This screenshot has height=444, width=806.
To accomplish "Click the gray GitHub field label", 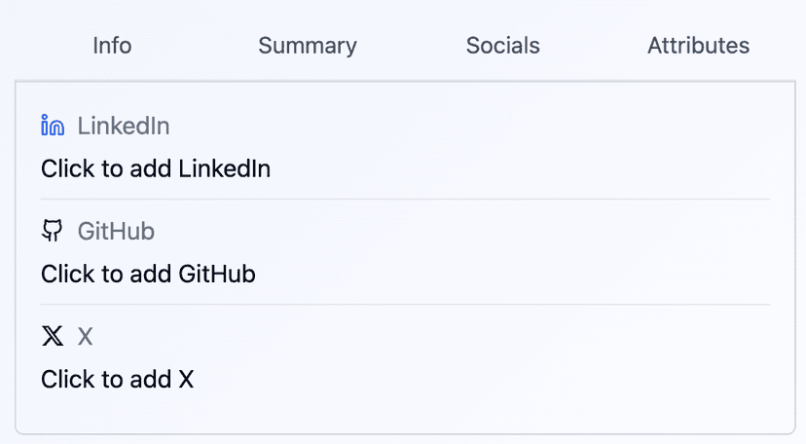I will click(x=116, y=232).
